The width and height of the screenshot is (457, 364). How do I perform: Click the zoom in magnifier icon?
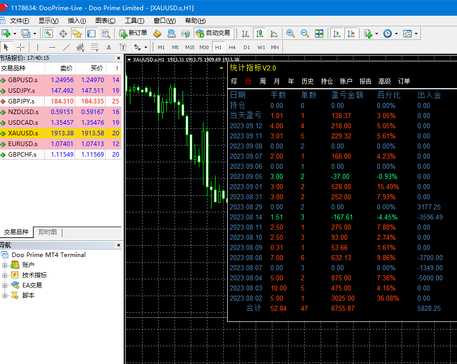pyautogui.click(x=291, y=33)
